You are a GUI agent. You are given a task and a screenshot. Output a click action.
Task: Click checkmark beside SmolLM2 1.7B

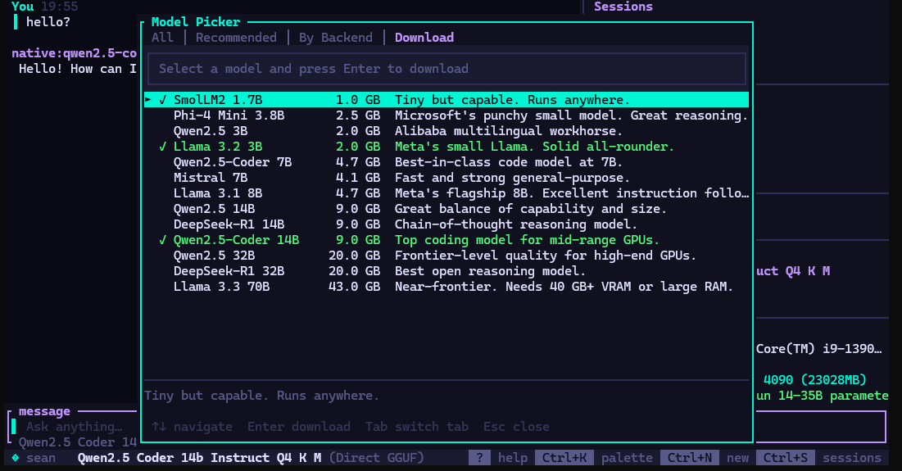coord(163,99)
